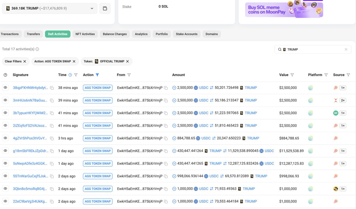Toggle eye icon for row 5STnWarGuCejf5Jsk
The image size is (356, 209).
[x=5, y=176]
